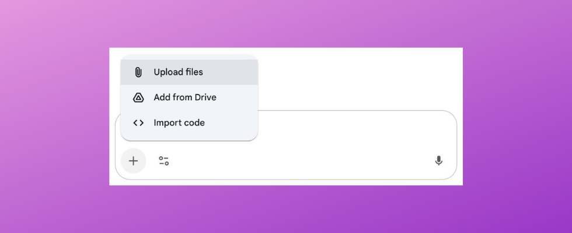
Task: Toggle the tune controls icon in the prompt bar
Action: (x=164, y=161)
